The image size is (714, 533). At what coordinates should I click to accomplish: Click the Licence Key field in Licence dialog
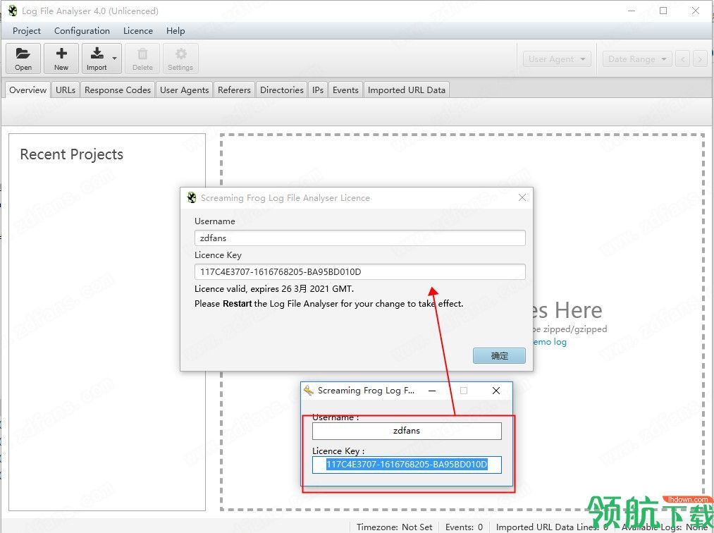tap(359, 272)
